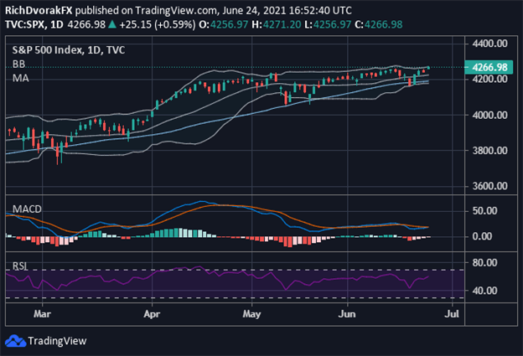Click the S&P 500 Index, 1D, TVC title

pyautogui.click(x=69, y=50)
